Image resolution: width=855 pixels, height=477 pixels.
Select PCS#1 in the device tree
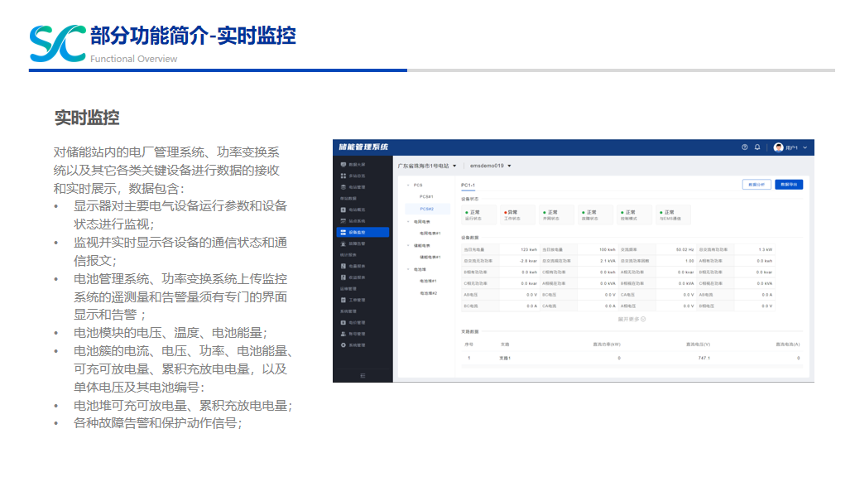tap(426, 197)
